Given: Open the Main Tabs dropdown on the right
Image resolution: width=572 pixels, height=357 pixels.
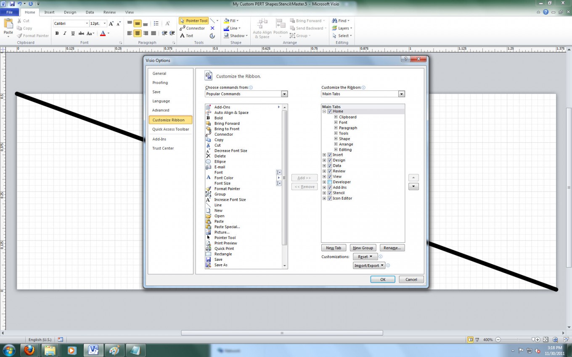Looking at the screenshot, I should (401, 94).
